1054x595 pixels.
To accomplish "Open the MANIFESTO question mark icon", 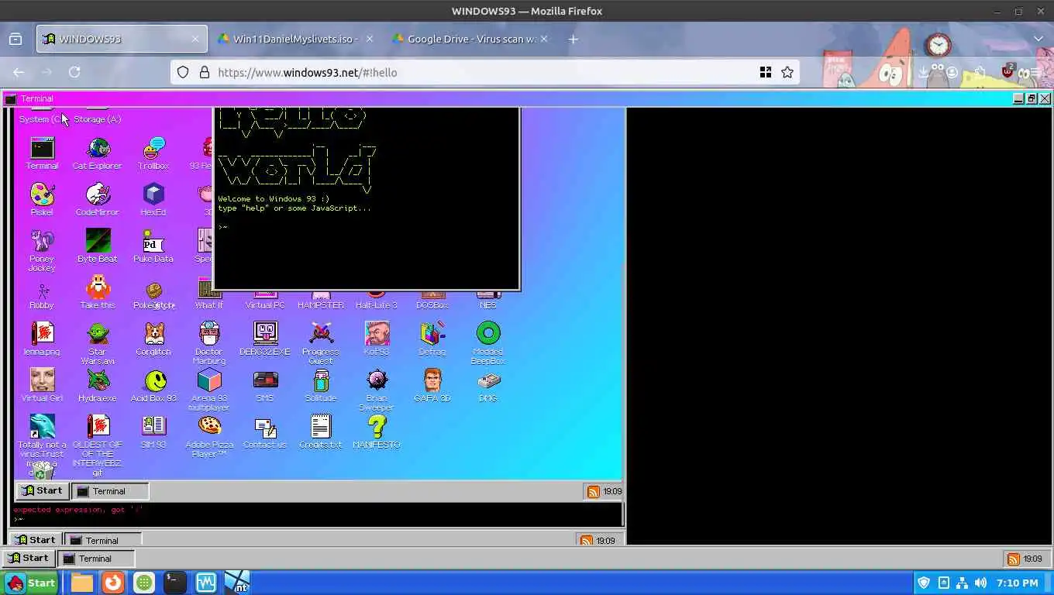I will click(377, 432).
